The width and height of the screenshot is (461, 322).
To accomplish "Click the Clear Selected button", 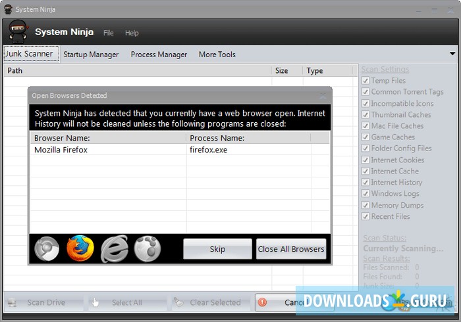I will 211,302.
